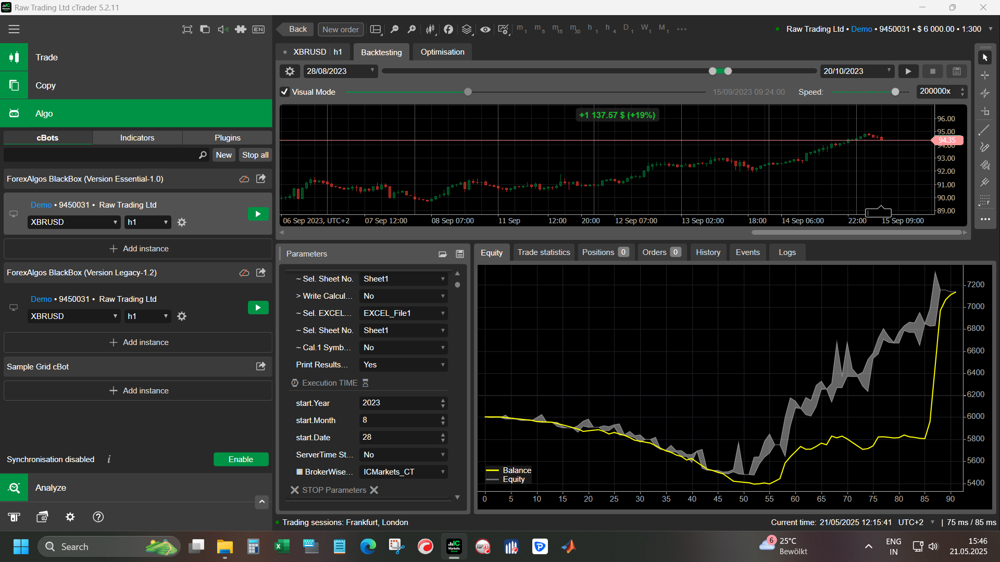This screenshot has width=1000, height=562.
Task: Click the New order button
Action: (340, 29)
